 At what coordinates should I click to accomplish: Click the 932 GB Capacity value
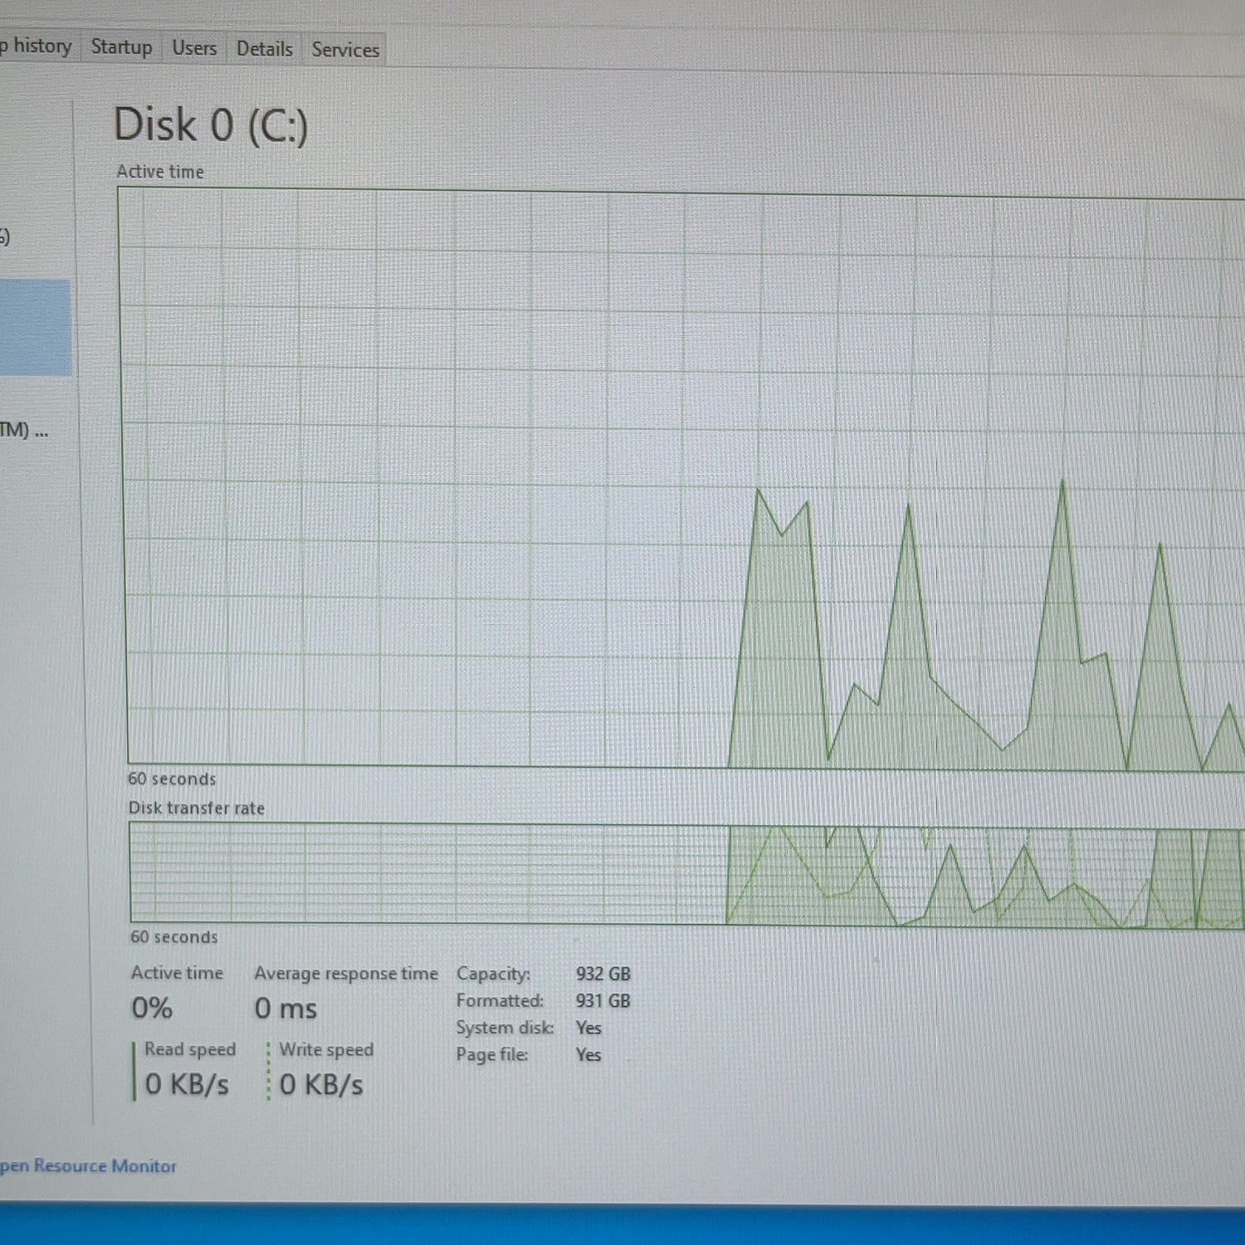click(603, 974)
